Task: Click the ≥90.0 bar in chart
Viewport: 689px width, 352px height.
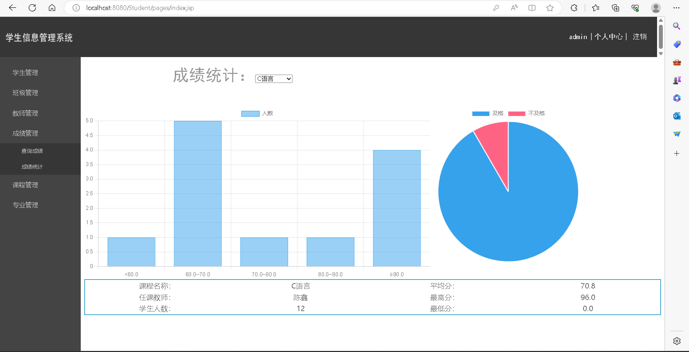Action: coord(397,208)
